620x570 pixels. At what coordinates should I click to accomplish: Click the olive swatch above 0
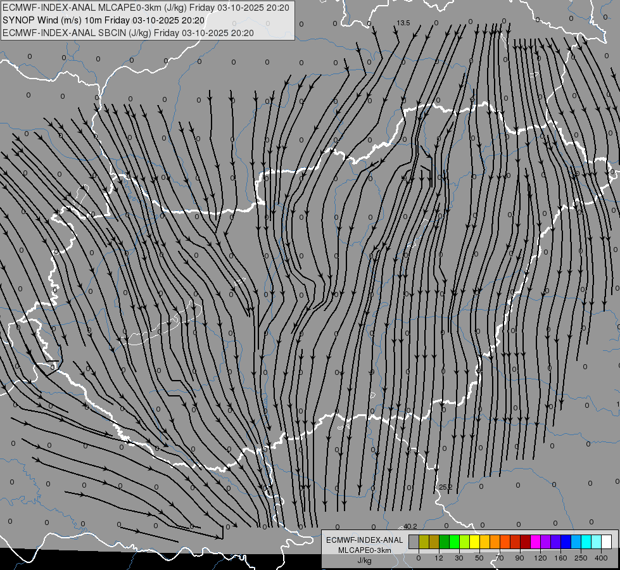coord(424,541)
